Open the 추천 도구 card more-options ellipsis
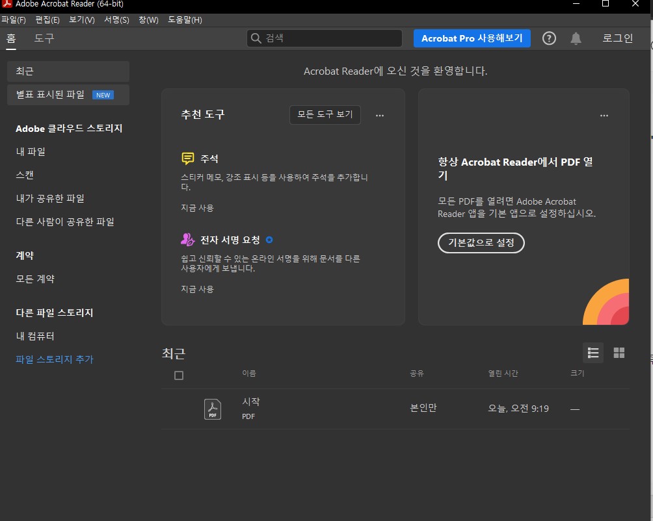Viewport: 653px width, 521px height. (379, 115)
